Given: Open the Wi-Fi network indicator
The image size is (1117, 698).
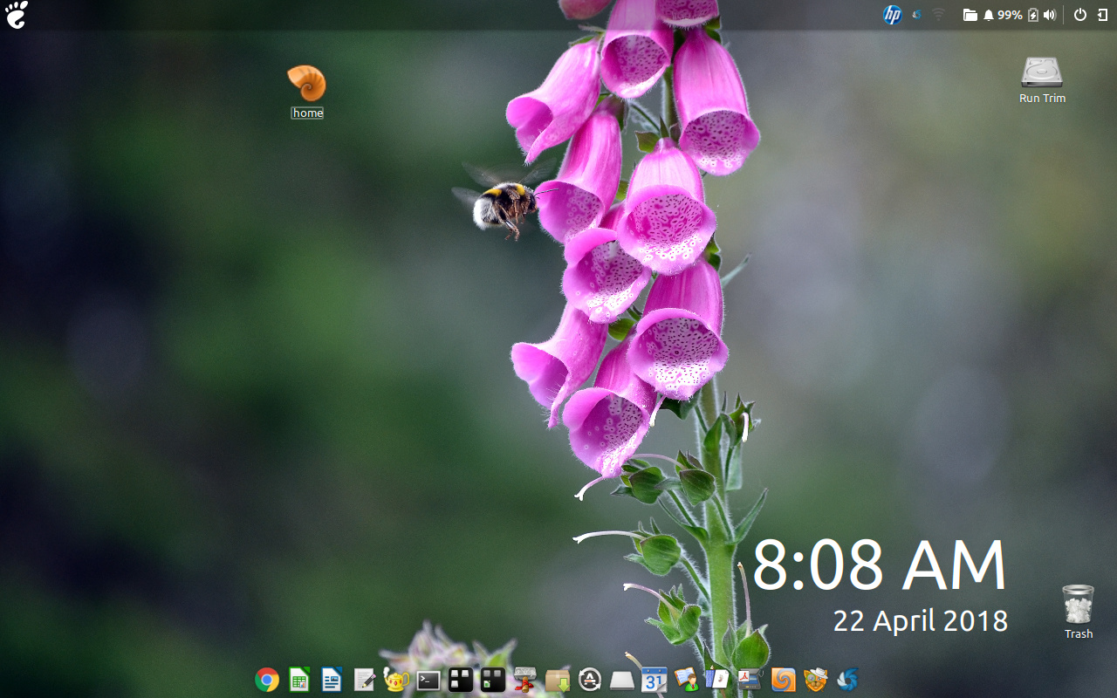Looking at the screenshot, I should [939, 15].
